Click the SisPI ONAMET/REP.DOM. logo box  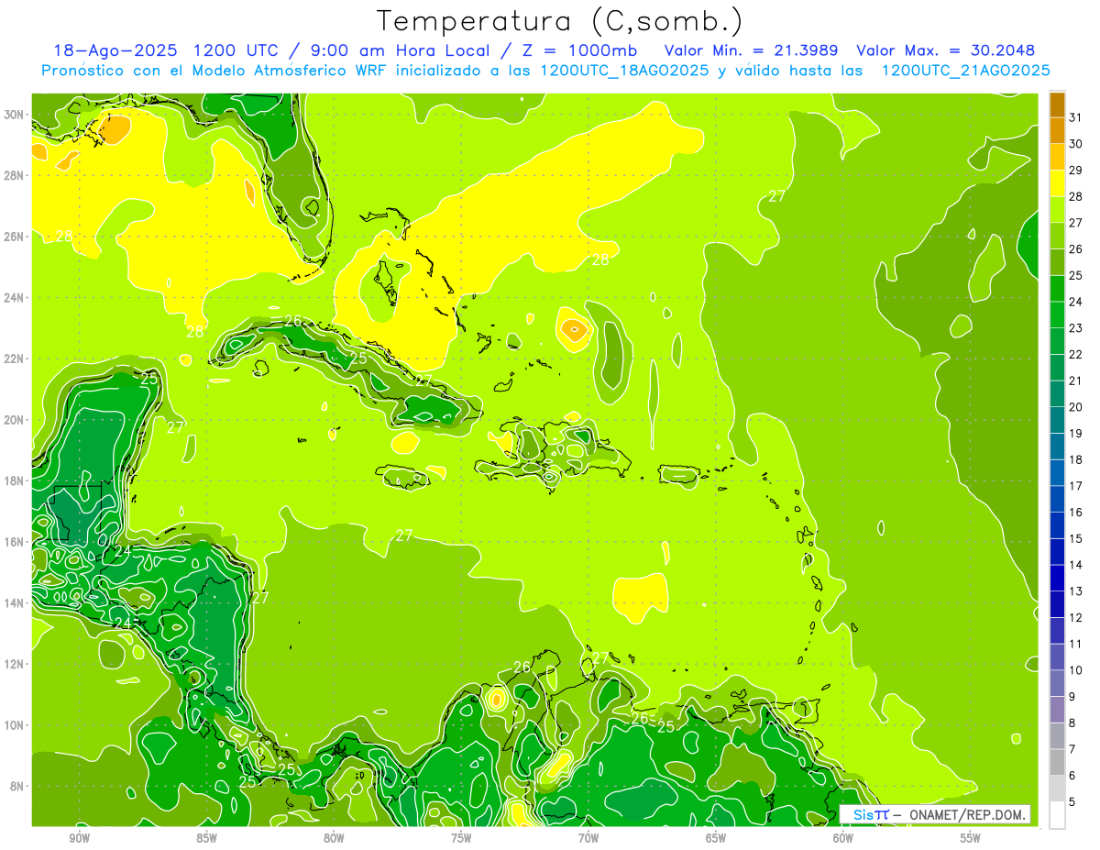[935, 814]
